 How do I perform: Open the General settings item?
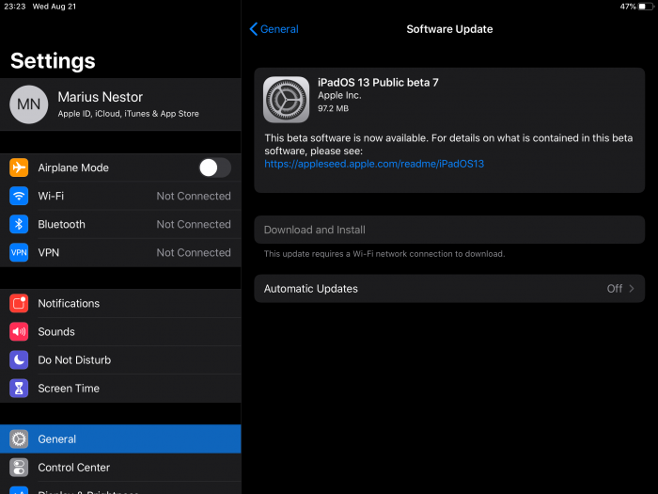pos(120,438)
